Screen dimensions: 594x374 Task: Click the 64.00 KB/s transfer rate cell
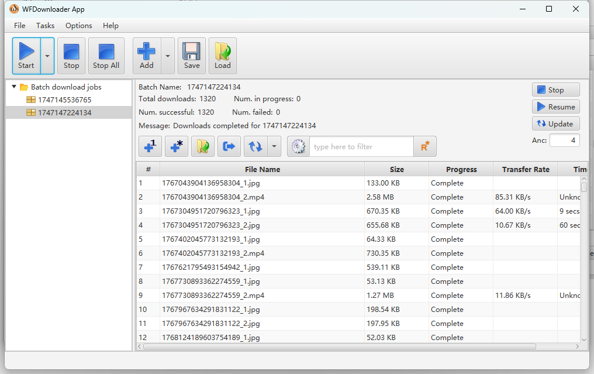tap(526, 211)
